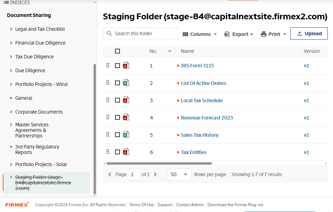Open the Renevue Forecast 2023 document
This screenshot has height=212, width=333.
207,118
